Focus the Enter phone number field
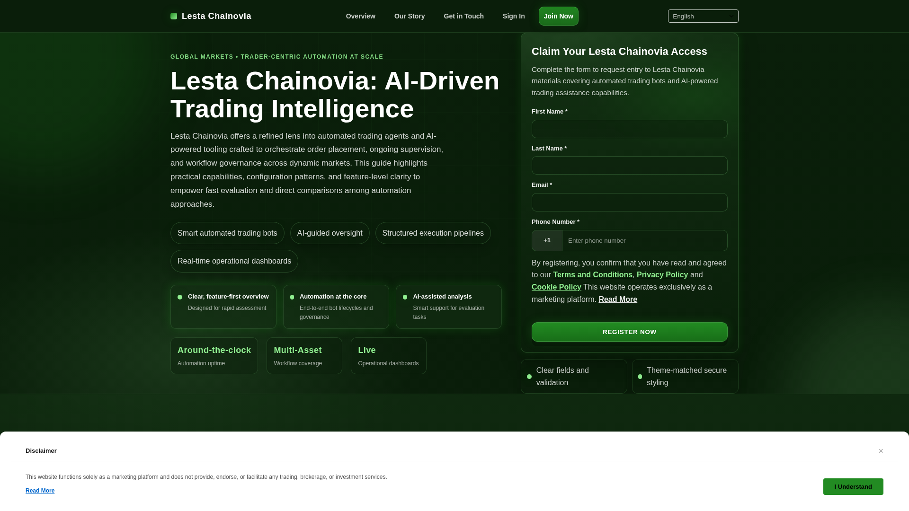The width and height of the screenshot is (909, 511). click(645, 240)
